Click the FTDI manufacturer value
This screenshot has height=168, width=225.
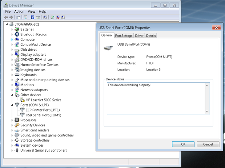150,63
